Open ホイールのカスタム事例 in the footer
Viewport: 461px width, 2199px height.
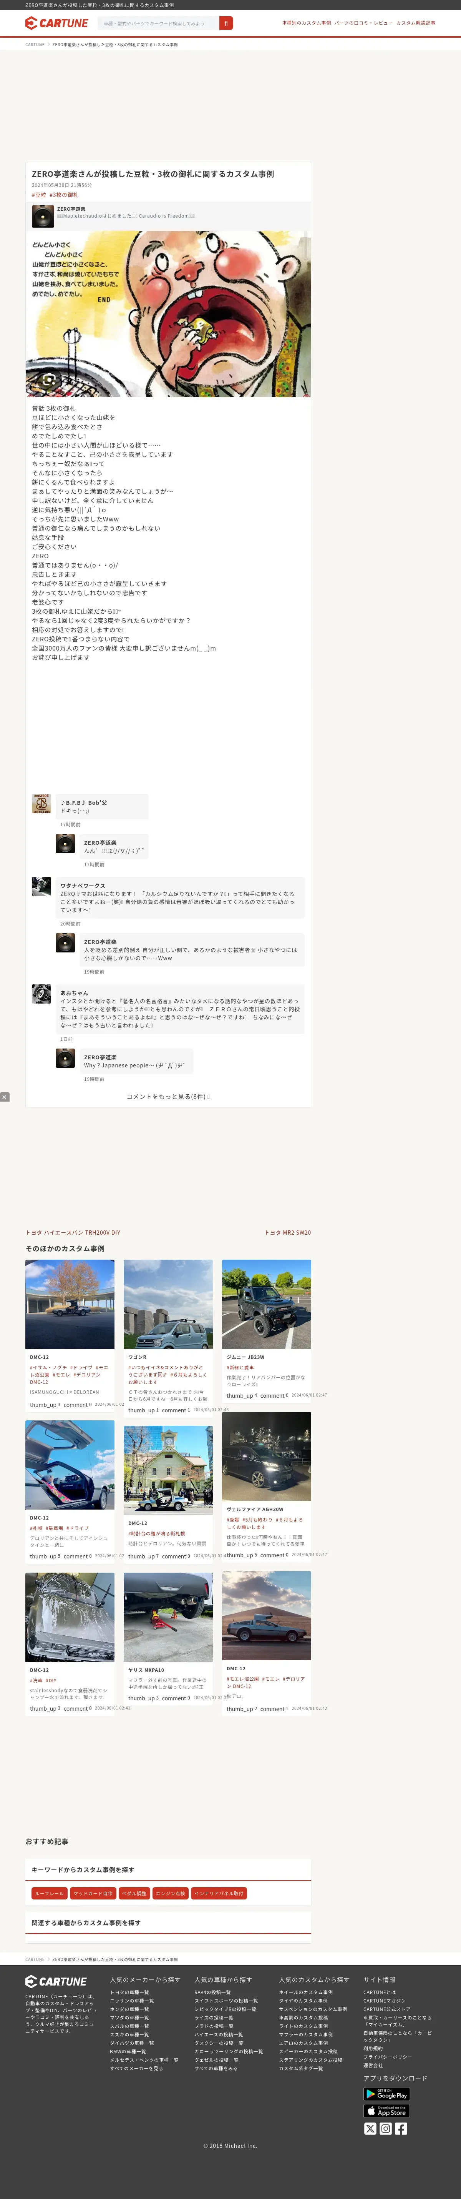click(306, 1993)
